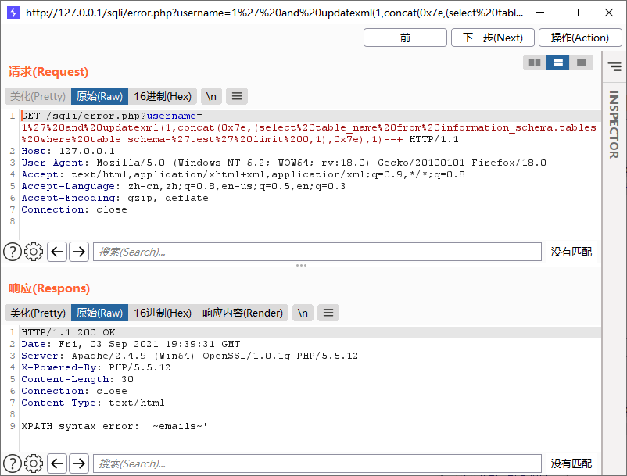627x476 pixels.
Task: Close the Burp message window
Action: pos(609,13)
